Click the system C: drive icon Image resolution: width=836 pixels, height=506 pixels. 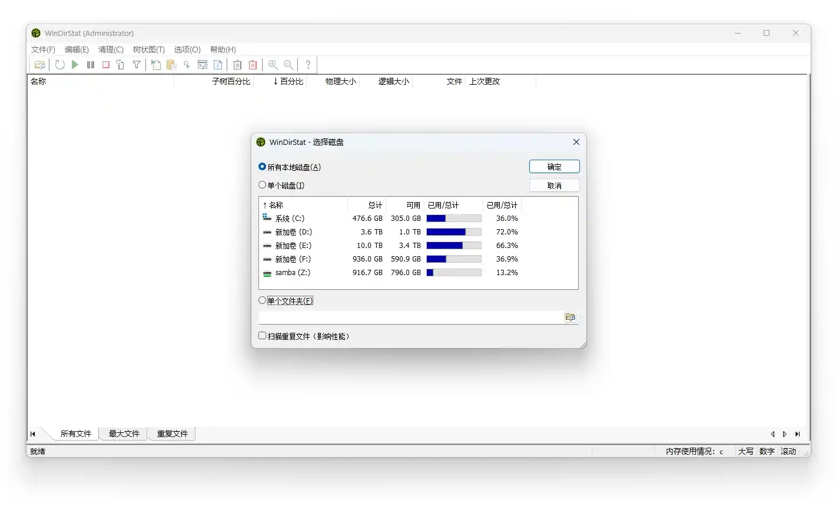tap(267, 218)
